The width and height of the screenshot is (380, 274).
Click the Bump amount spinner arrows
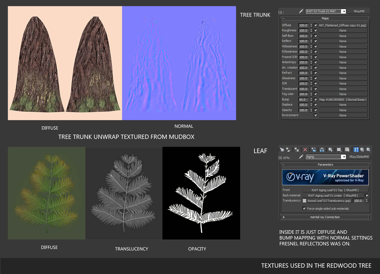point(311,100)
